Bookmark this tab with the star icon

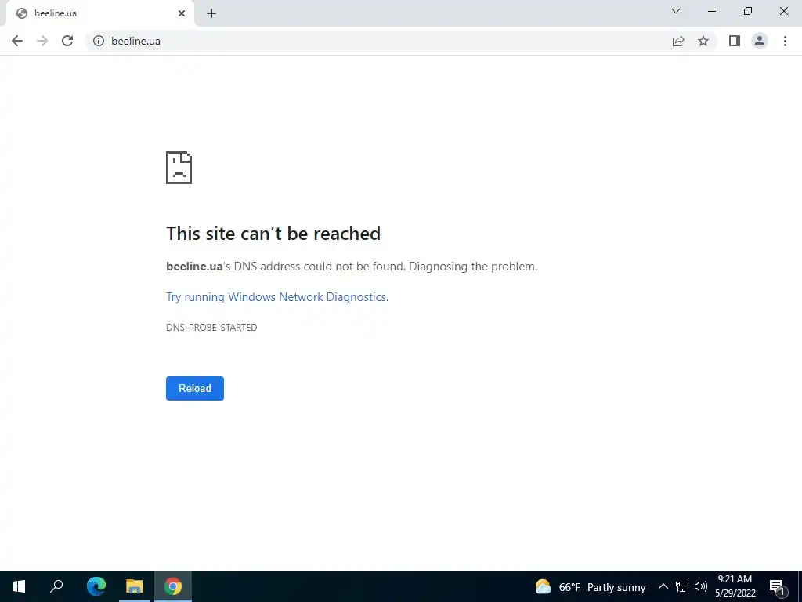pyautogui.click(x=703, y=41)
